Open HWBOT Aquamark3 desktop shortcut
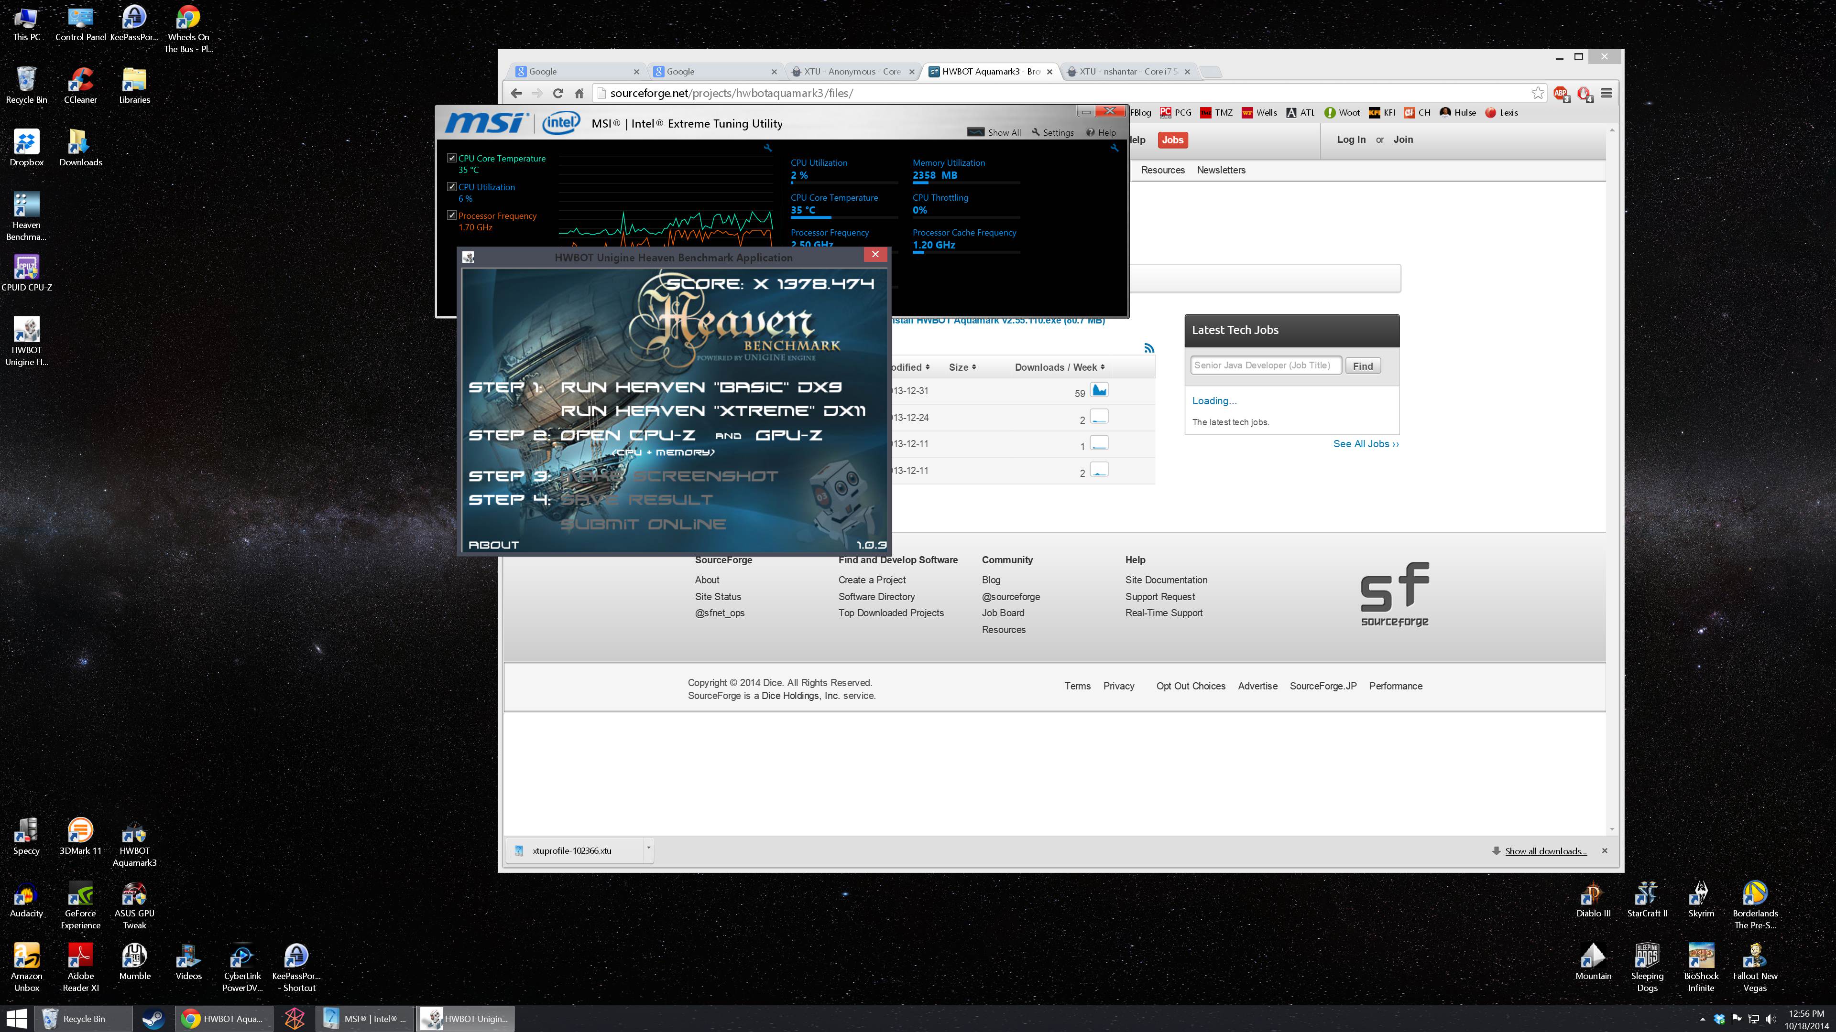 134,842
